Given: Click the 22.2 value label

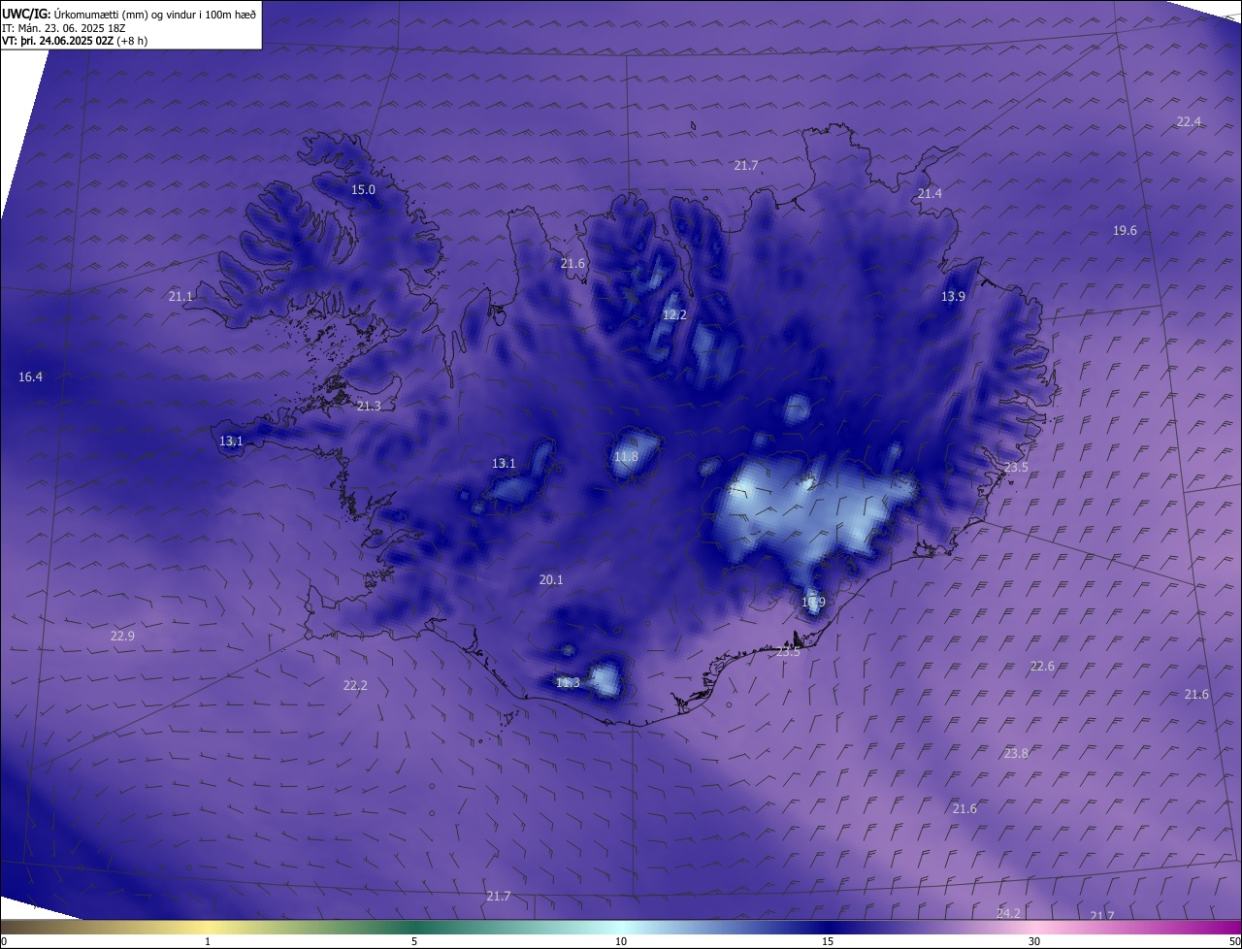Looking at the screenshot, I should point(355,685).
